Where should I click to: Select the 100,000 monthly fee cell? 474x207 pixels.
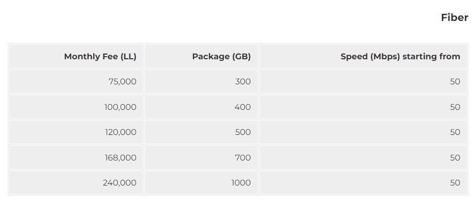tap(120, 107)
